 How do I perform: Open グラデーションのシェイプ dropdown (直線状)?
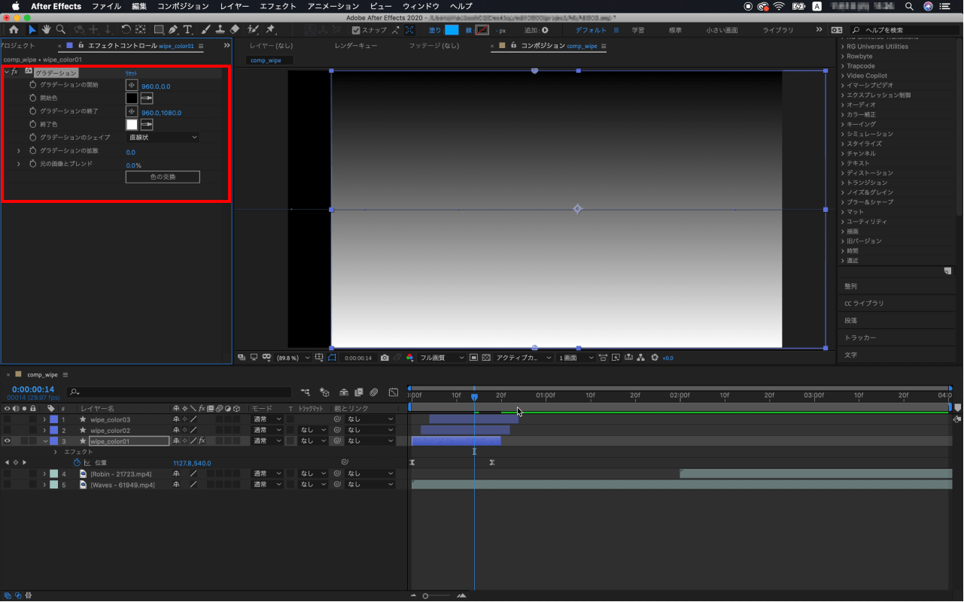click(163, 138)
